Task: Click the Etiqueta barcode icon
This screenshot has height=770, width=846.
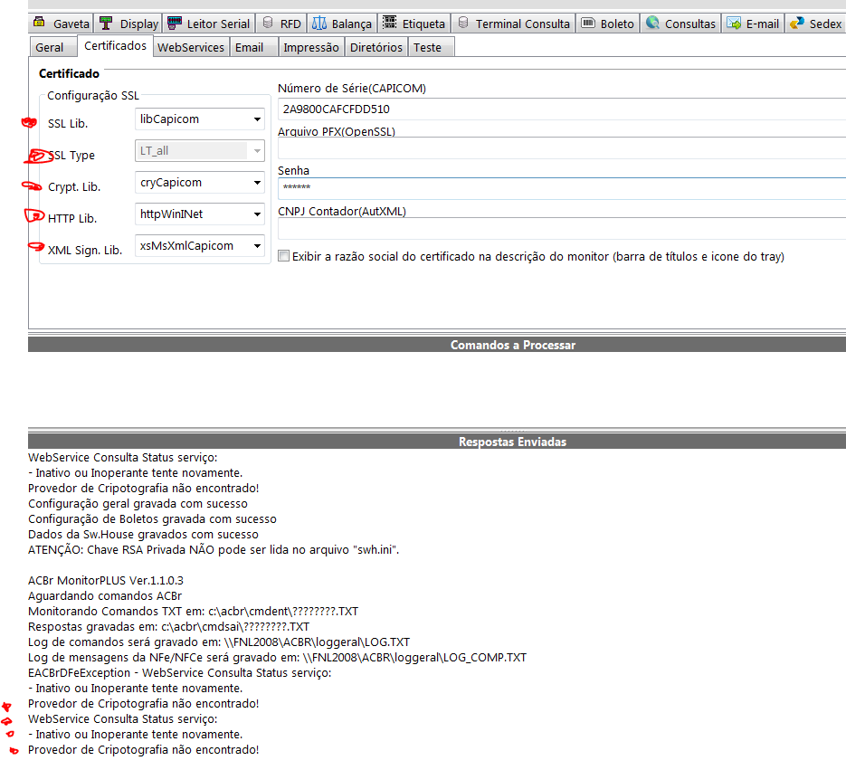Action: 390,24
